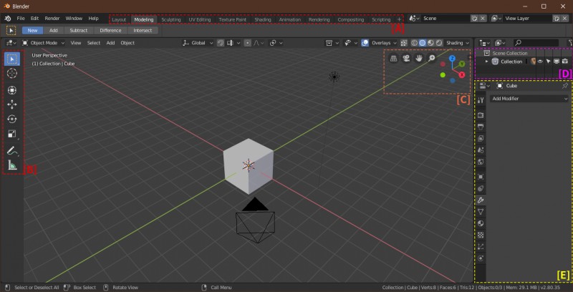Toggle viewport overlays on or off
Viewport: 573px width, 292px height.
tap(365, 43)
